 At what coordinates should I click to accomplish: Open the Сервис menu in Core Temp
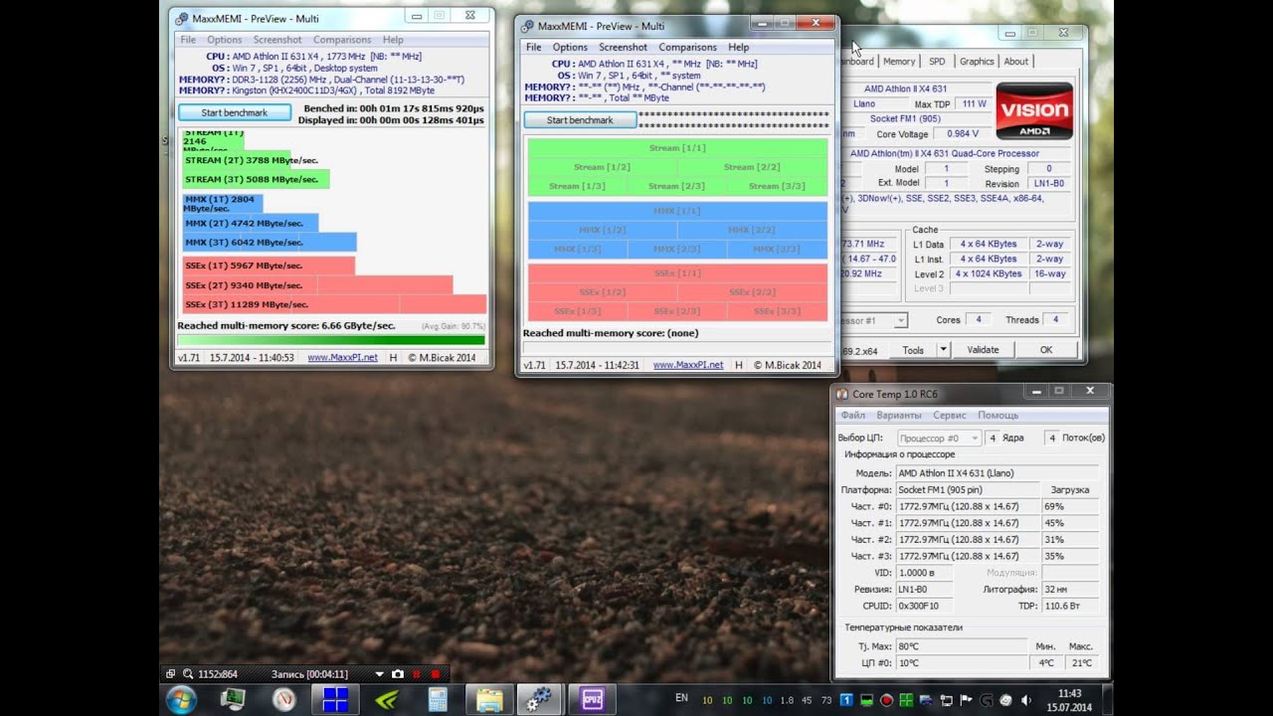pyautogui.click(x=950, y=415)
